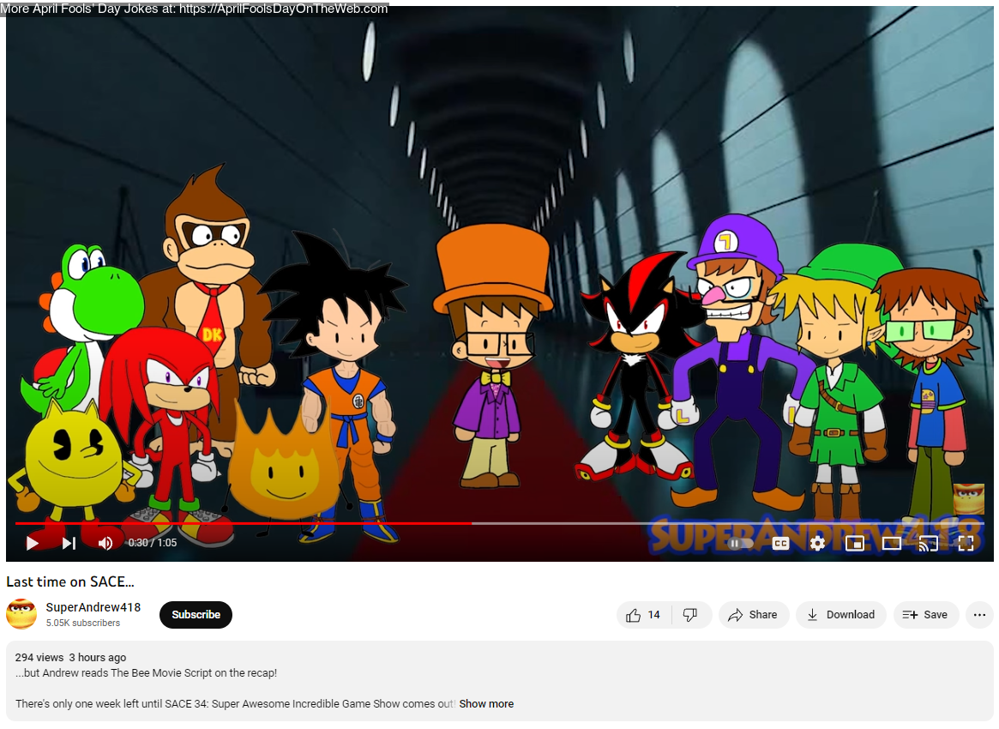Click the '294 views 3 hours ago' text

coord(70,658)
